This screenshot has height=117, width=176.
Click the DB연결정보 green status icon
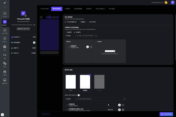34,43
